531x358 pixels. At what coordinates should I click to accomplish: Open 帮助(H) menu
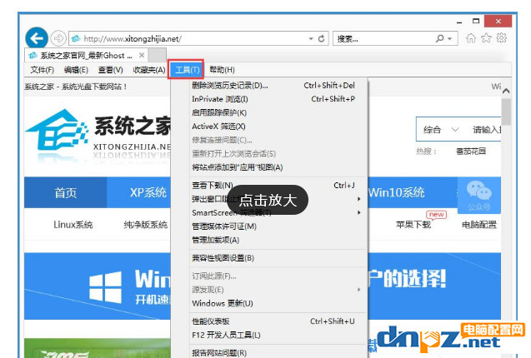tap(222, 70)
